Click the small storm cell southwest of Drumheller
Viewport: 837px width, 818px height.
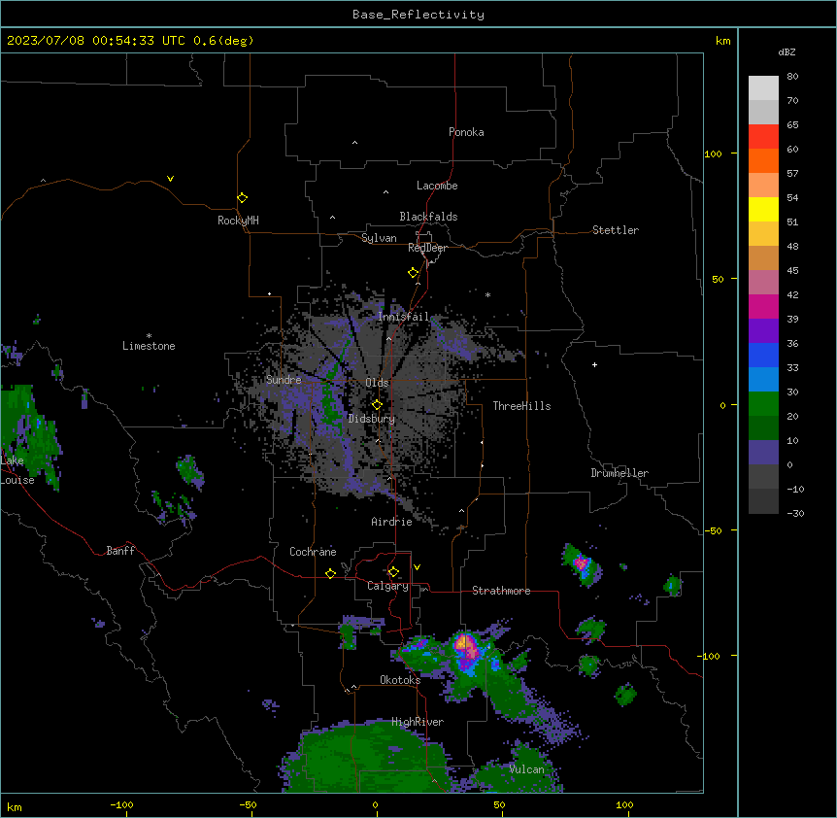point(582,564)
